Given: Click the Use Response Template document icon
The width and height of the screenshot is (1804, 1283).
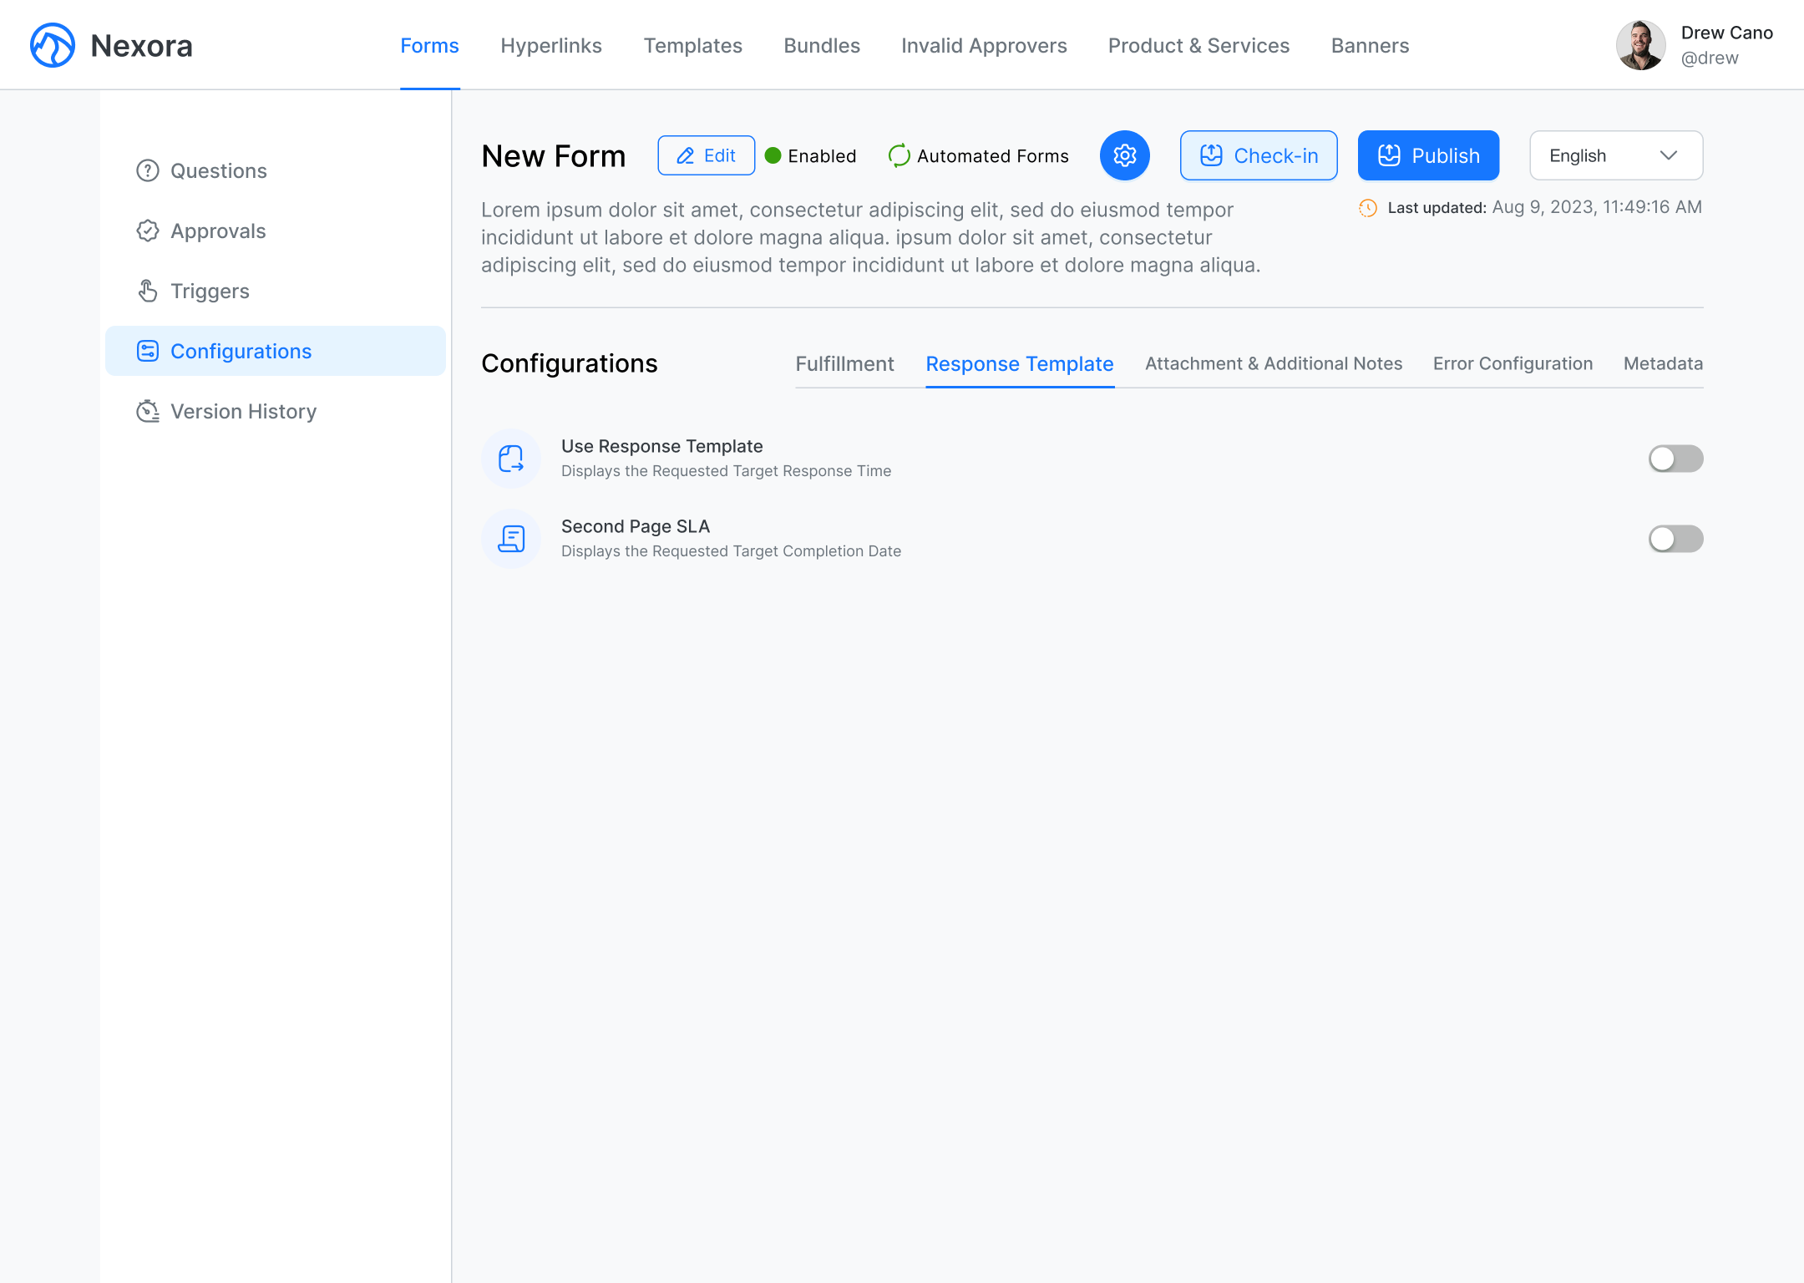Looking at the screenshot, I should click(x=510, y=458).
